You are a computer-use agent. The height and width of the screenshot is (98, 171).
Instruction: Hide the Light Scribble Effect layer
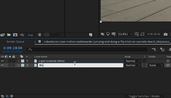[2, 61]
